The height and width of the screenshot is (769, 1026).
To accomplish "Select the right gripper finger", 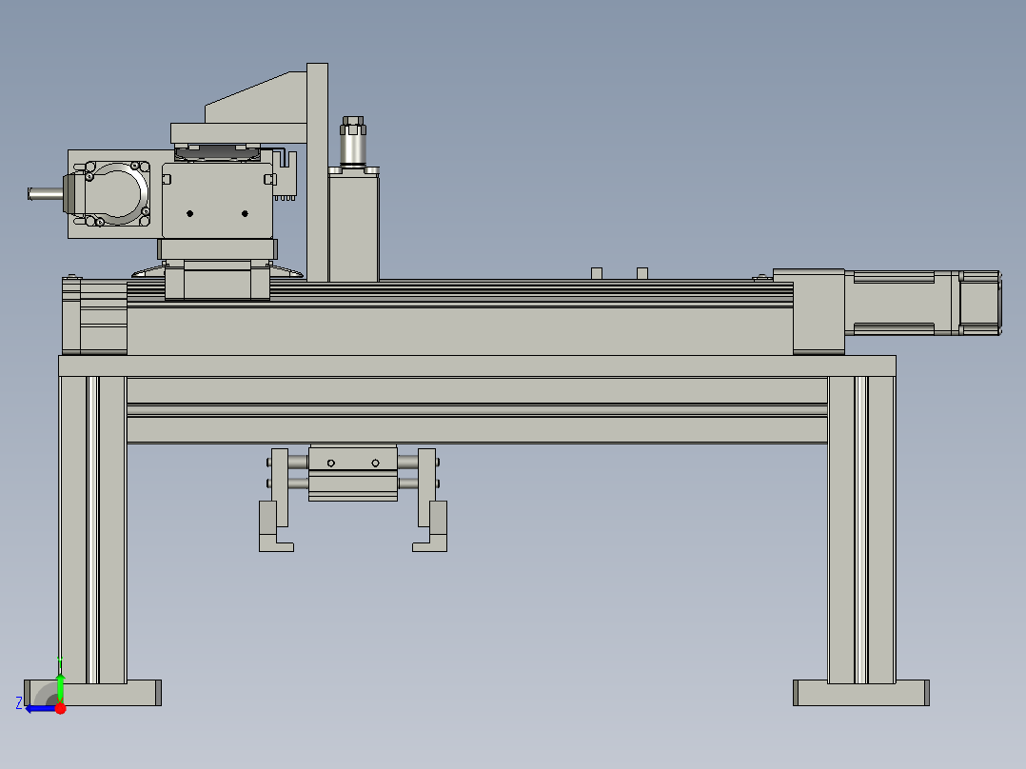I will click(430, 526).
